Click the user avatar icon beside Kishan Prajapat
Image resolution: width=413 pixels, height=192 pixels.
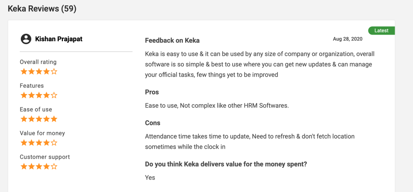pyautogui.click(x=26, y=39)
